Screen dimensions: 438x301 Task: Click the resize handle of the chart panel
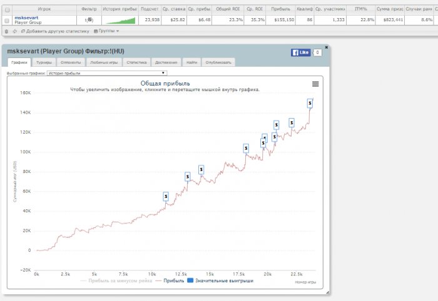(x=327, y=292)
